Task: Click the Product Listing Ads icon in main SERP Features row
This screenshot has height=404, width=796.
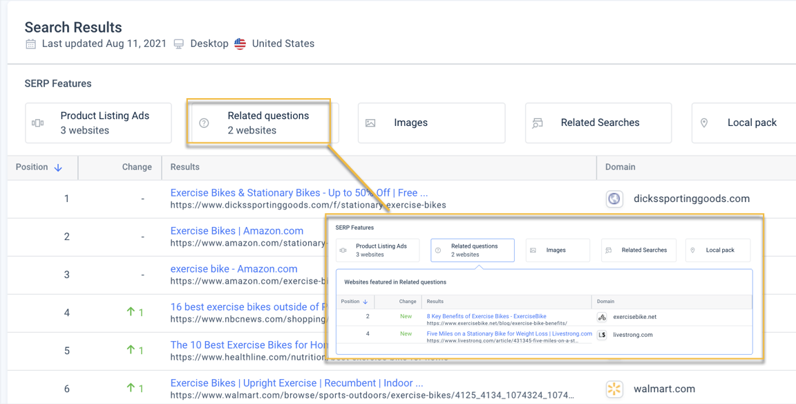Action: point(38,123)
